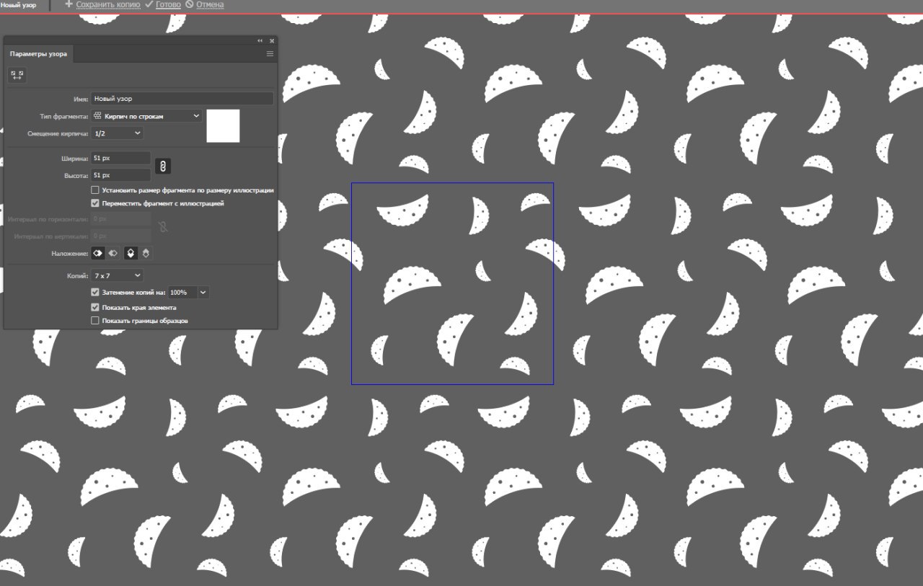Open Смещение кирпича dropdown showing 1/2
This screenshot has height=586, width=923.
[x=118, y=133]
